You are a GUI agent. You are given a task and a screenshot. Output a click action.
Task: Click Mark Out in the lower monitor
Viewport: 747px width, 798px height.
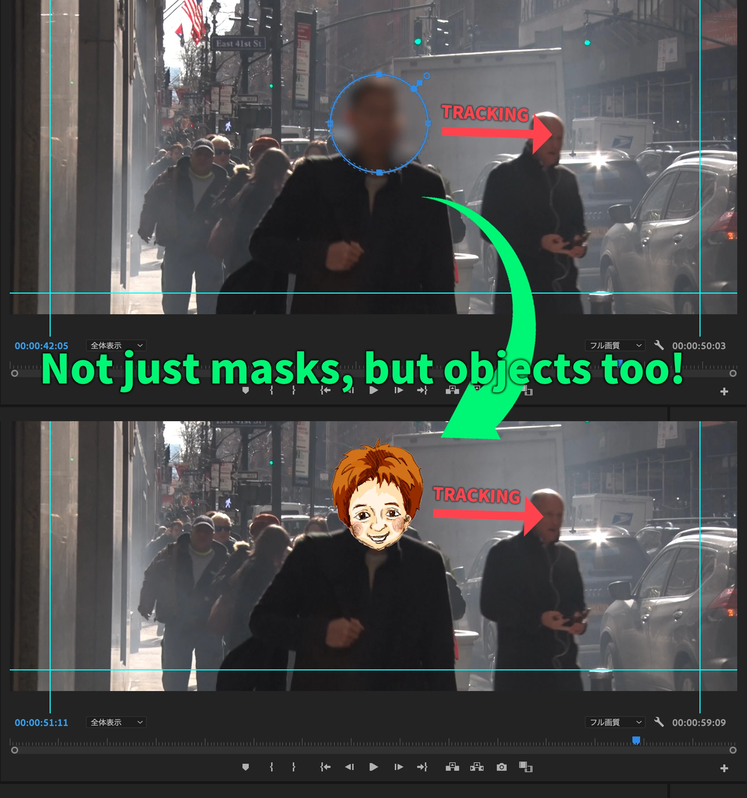point(294,767)
